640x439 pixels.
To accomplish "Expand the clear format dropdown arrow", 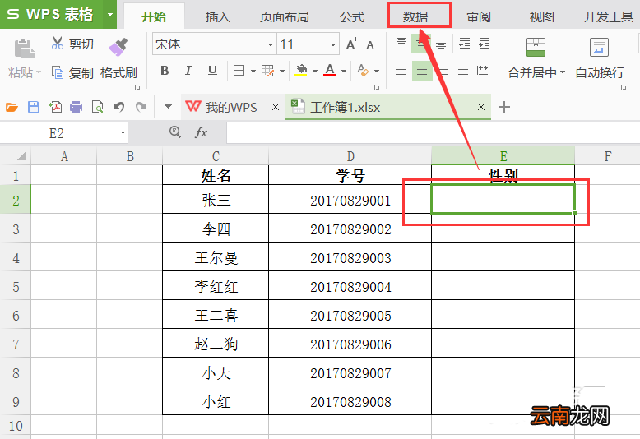I will (376, 71).
